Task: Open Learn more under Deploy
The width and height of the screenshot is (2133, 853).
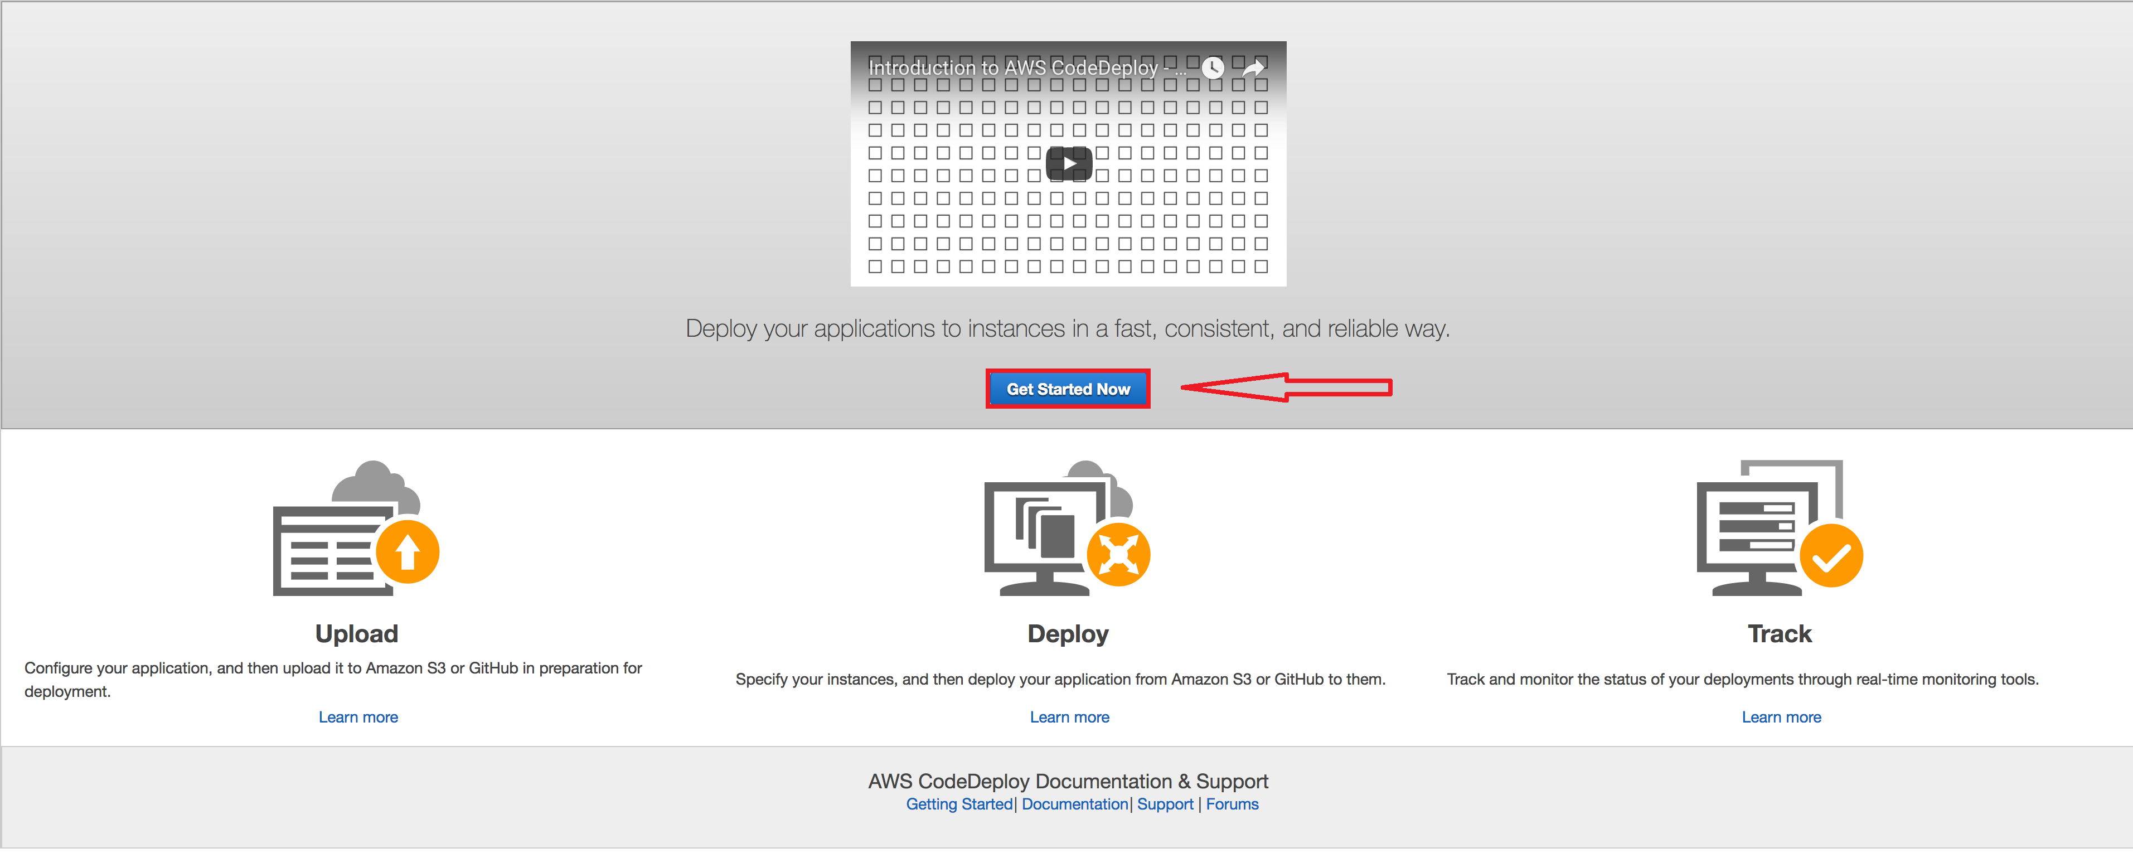Action: [1069, 717]
